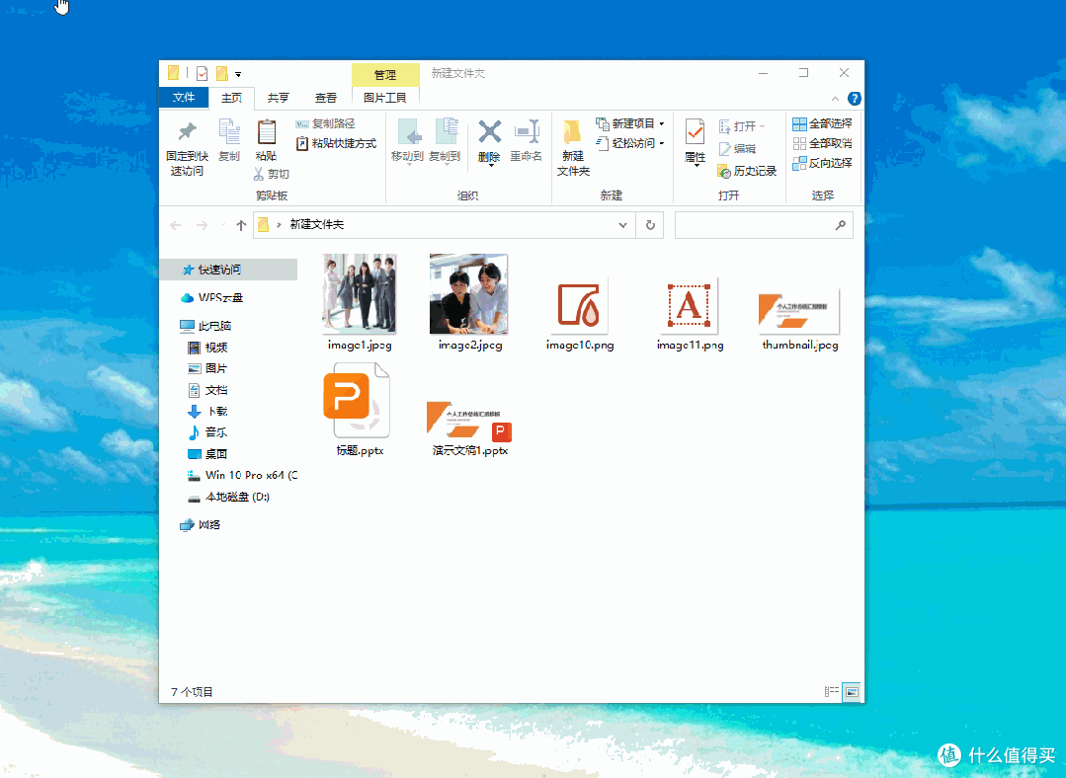Click History (历史记录) in ribbon
This screenshot has width=1066, height=778.
point(747,171)
